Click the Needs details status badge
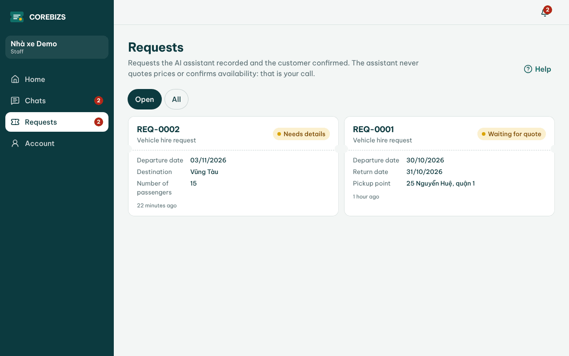The width and height of the screenshot is (569, 356). (x=301, y=134)
